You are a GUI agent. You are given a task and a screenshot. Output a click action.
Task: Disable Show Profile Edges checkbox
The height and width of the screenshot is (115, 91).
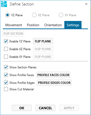pyautogui.click(x=6, y=83)
